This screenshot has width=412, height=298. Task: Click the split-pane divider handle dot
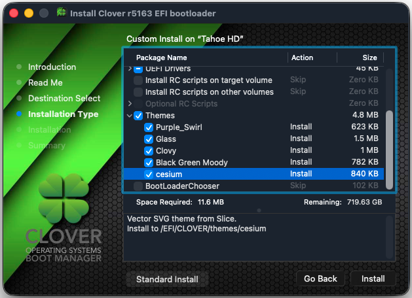(x=259, y=210)
